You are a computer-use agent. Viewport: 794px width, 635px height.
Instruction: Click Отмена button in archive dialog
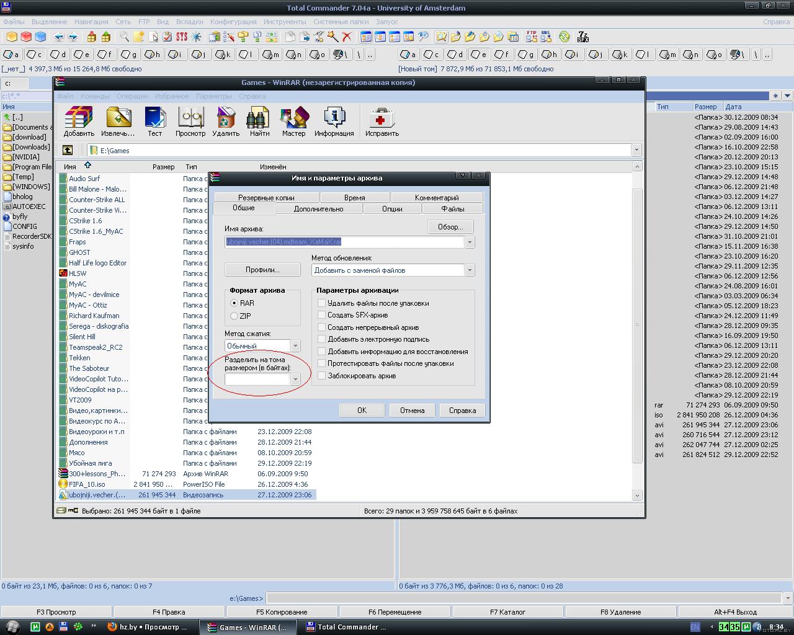click(413, 410)
